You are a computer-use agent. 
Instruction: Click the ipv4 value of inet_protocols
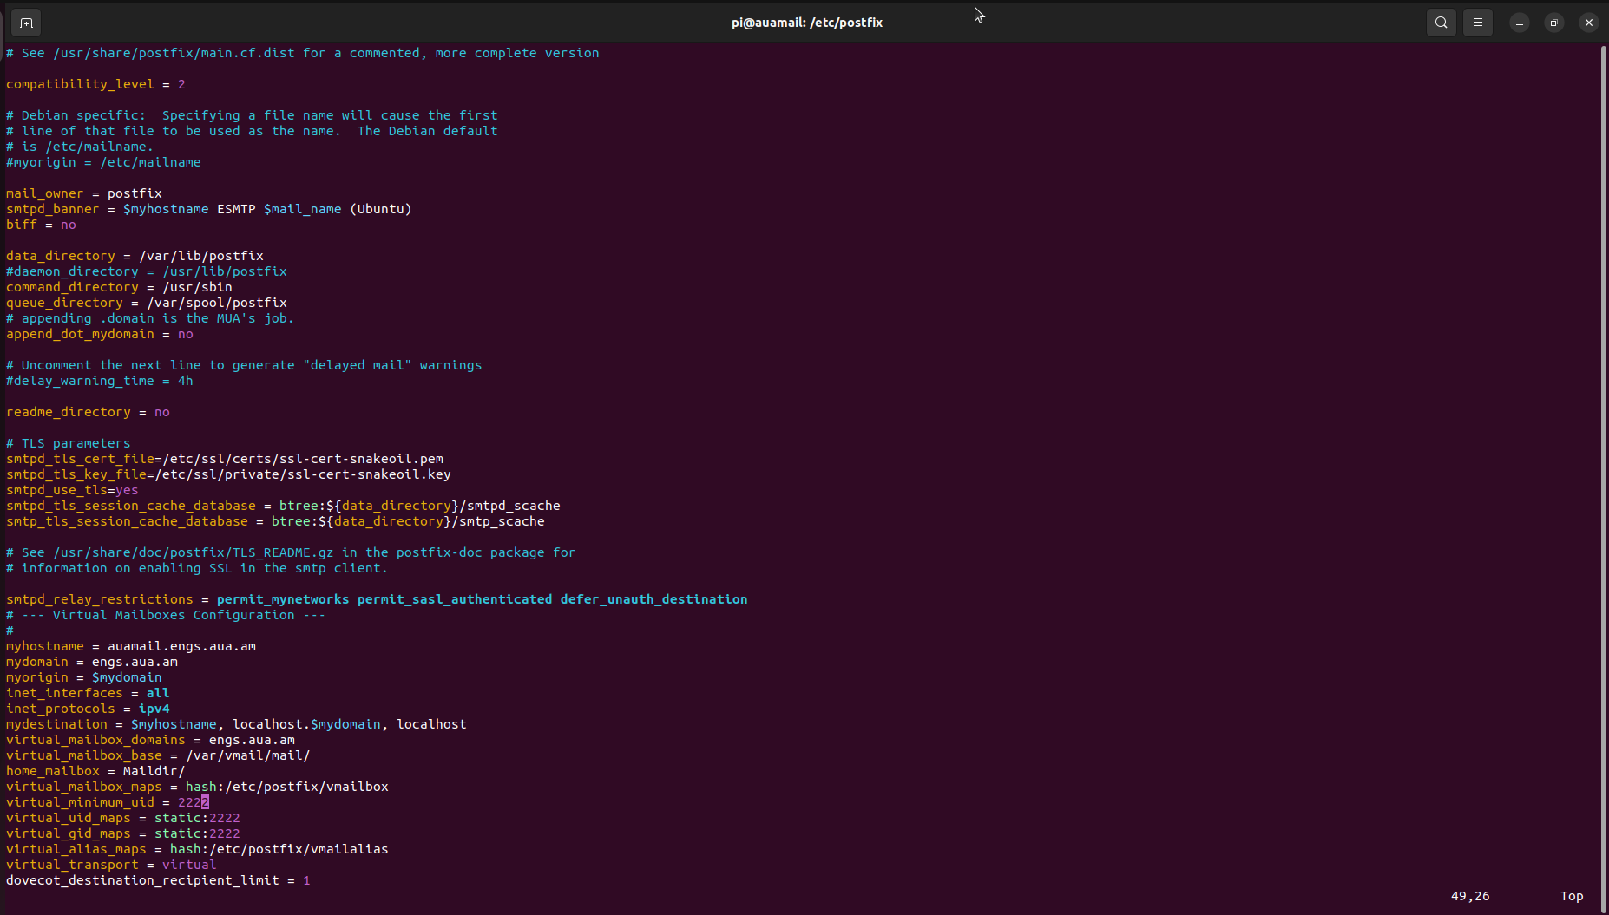pyautogui.click(x=154, y=709)
